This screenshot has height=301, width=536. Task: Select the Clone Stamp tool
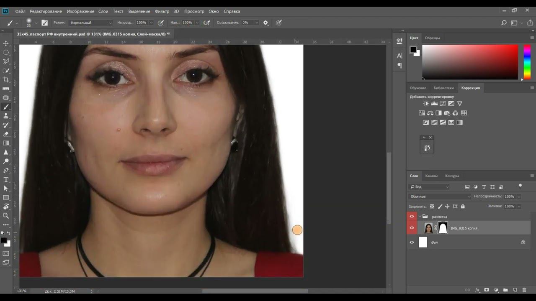[x=6, y=116]
